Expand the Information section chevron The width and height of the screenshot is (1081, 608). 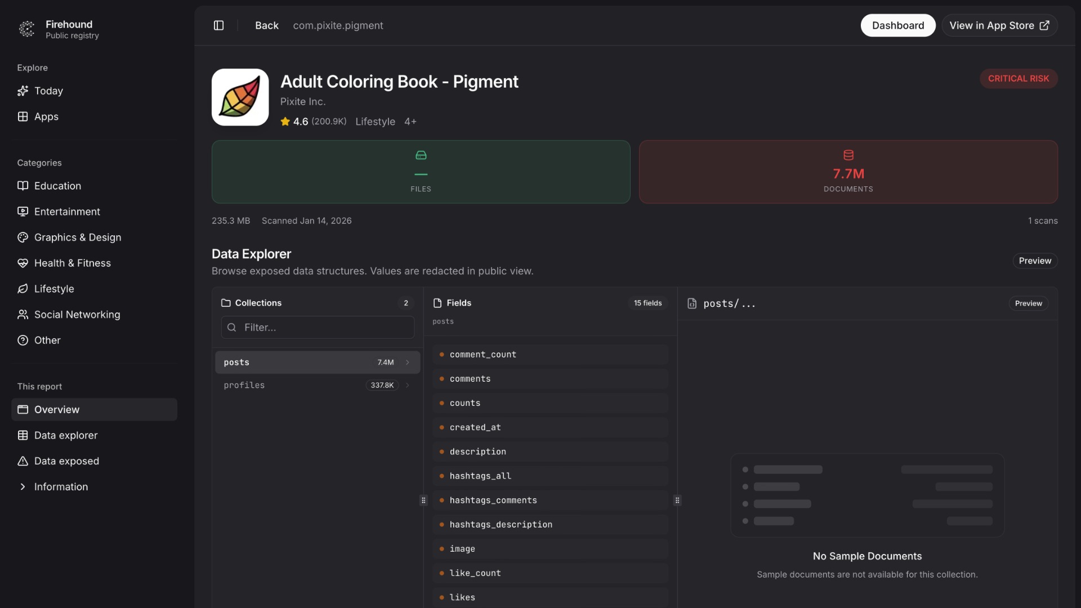coord(23,486)
